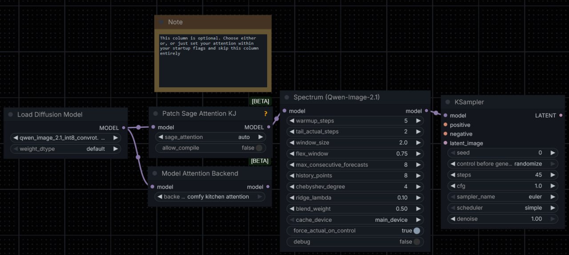Select next sampler_name with right arrow
Viewport: 569px width, 255px height.
tap(553, 196)
